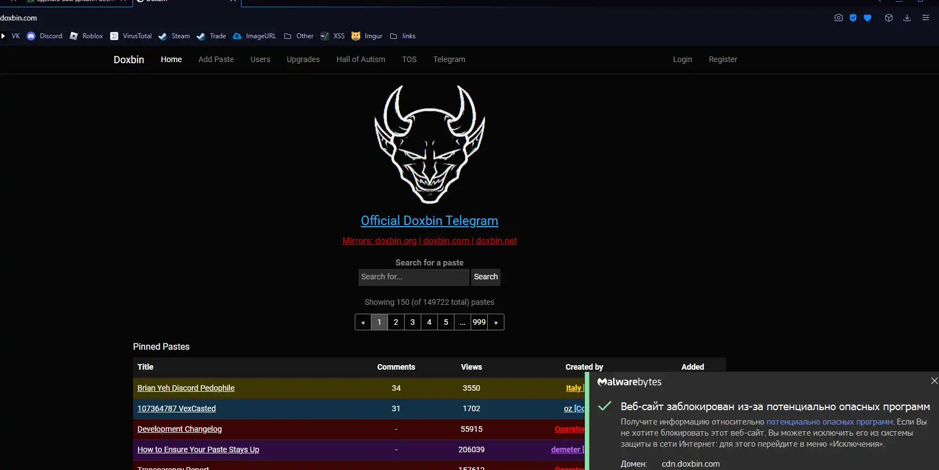Click the Login link
This screenshot has height=470, width=939.
[682, 59]
